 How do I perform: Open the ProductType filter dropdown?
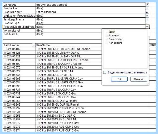point(147,23)
